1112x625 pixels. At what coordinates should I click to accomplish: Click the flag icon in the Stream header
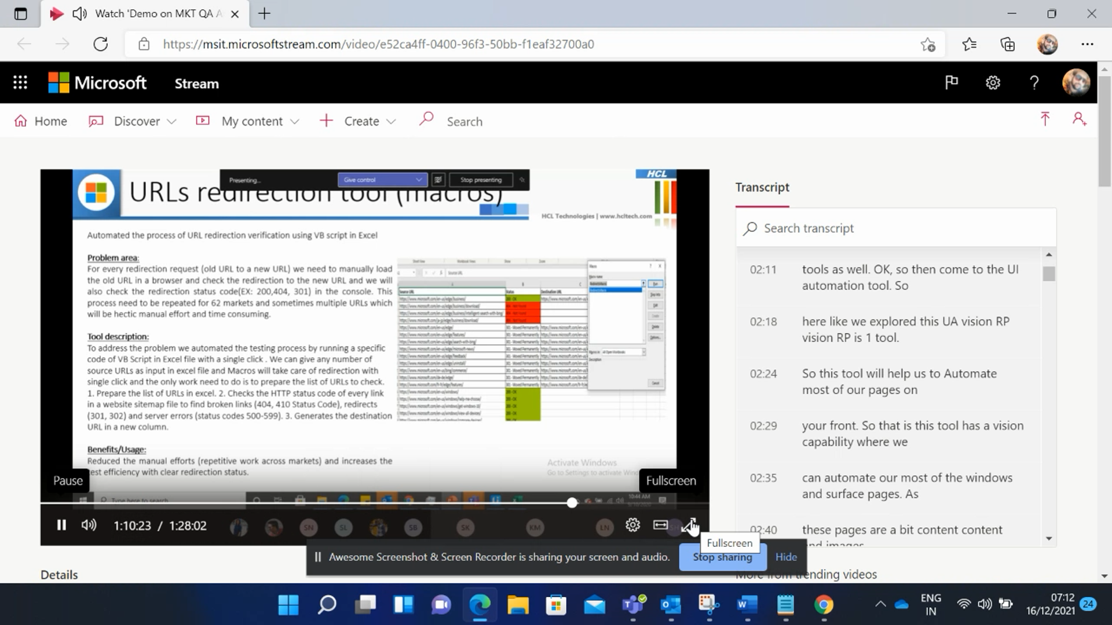click(952, 83)
